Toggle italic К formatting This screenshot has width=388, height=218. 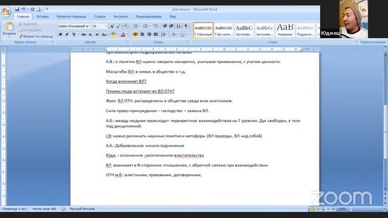click(67, 35)
